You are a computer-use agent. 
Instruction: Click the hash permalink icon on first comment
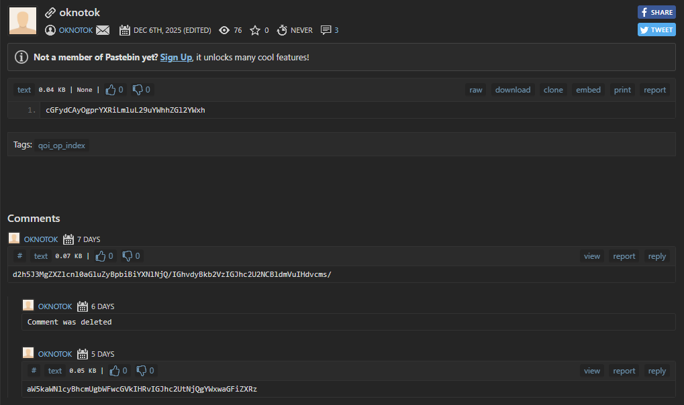20,256
